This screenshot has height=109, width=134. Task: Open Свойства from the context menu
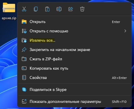74,78
